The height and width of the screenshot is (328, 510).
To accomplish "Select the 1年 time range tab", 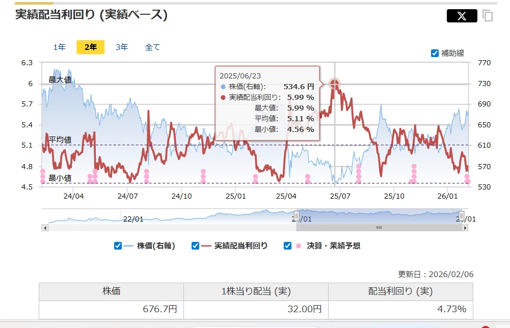I will 60,47.
